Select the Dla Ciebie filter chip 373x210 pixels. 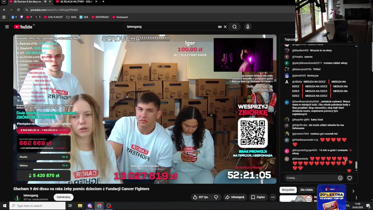307,190
